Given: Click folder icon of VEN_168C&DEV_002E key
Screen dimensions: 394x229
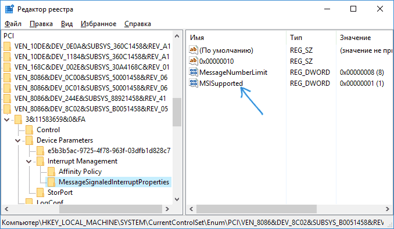Looking at the screenshot, I should pos(7,67).
